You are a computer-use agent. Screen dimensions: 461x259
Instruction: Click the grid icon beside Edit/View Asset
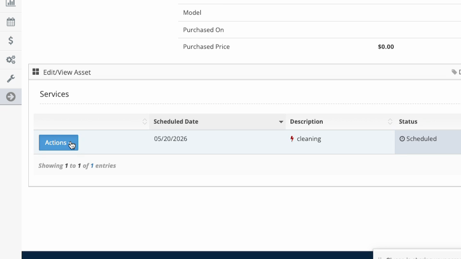pyautogui.click(x=36, y=72)
